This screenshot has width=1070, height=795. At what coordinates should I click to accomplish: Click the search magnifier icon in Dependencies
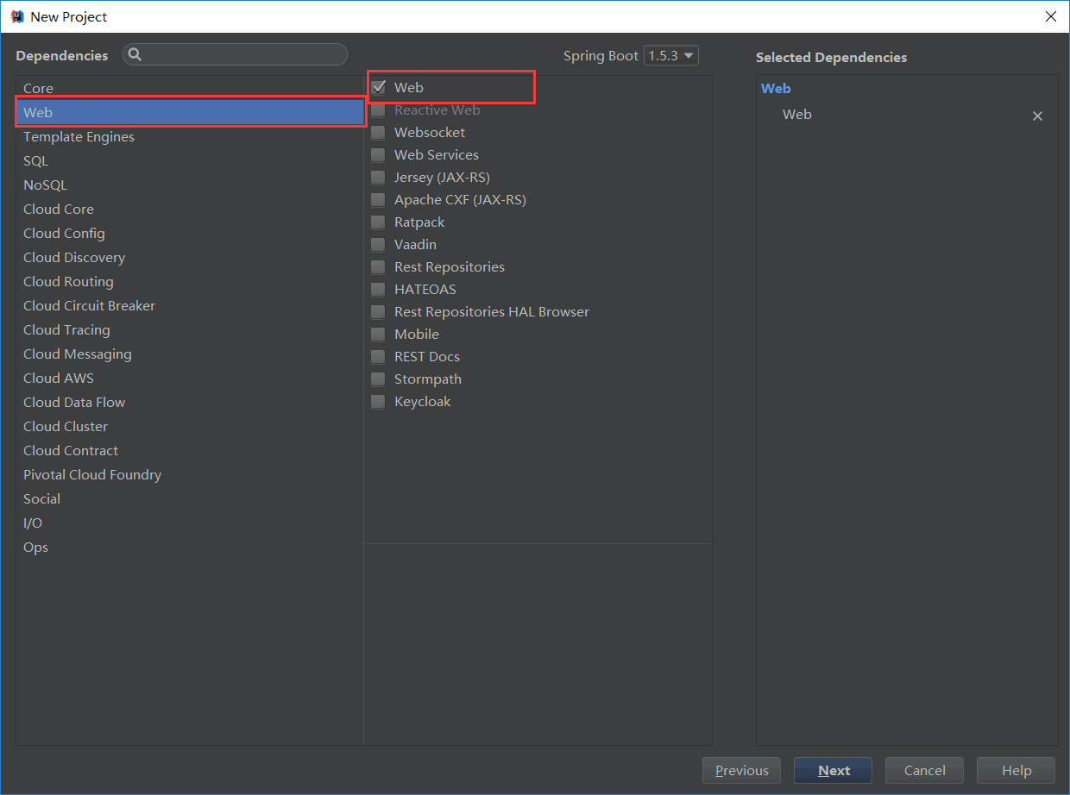[x=135, y=55]
